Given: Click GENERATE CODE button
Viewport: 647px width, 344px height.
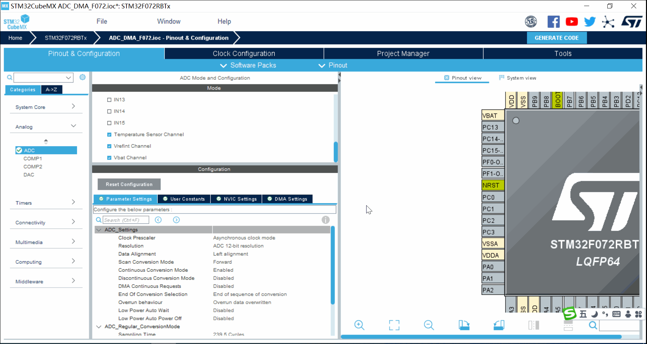Looking at the screenshot, I should pyautogui.click(x=557, y=38).
